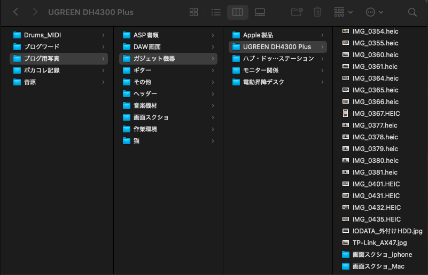The width and height of the screenshot is (428, 275).
Task: Open the more actions ellipsis menu
Action: pos(373,12)
